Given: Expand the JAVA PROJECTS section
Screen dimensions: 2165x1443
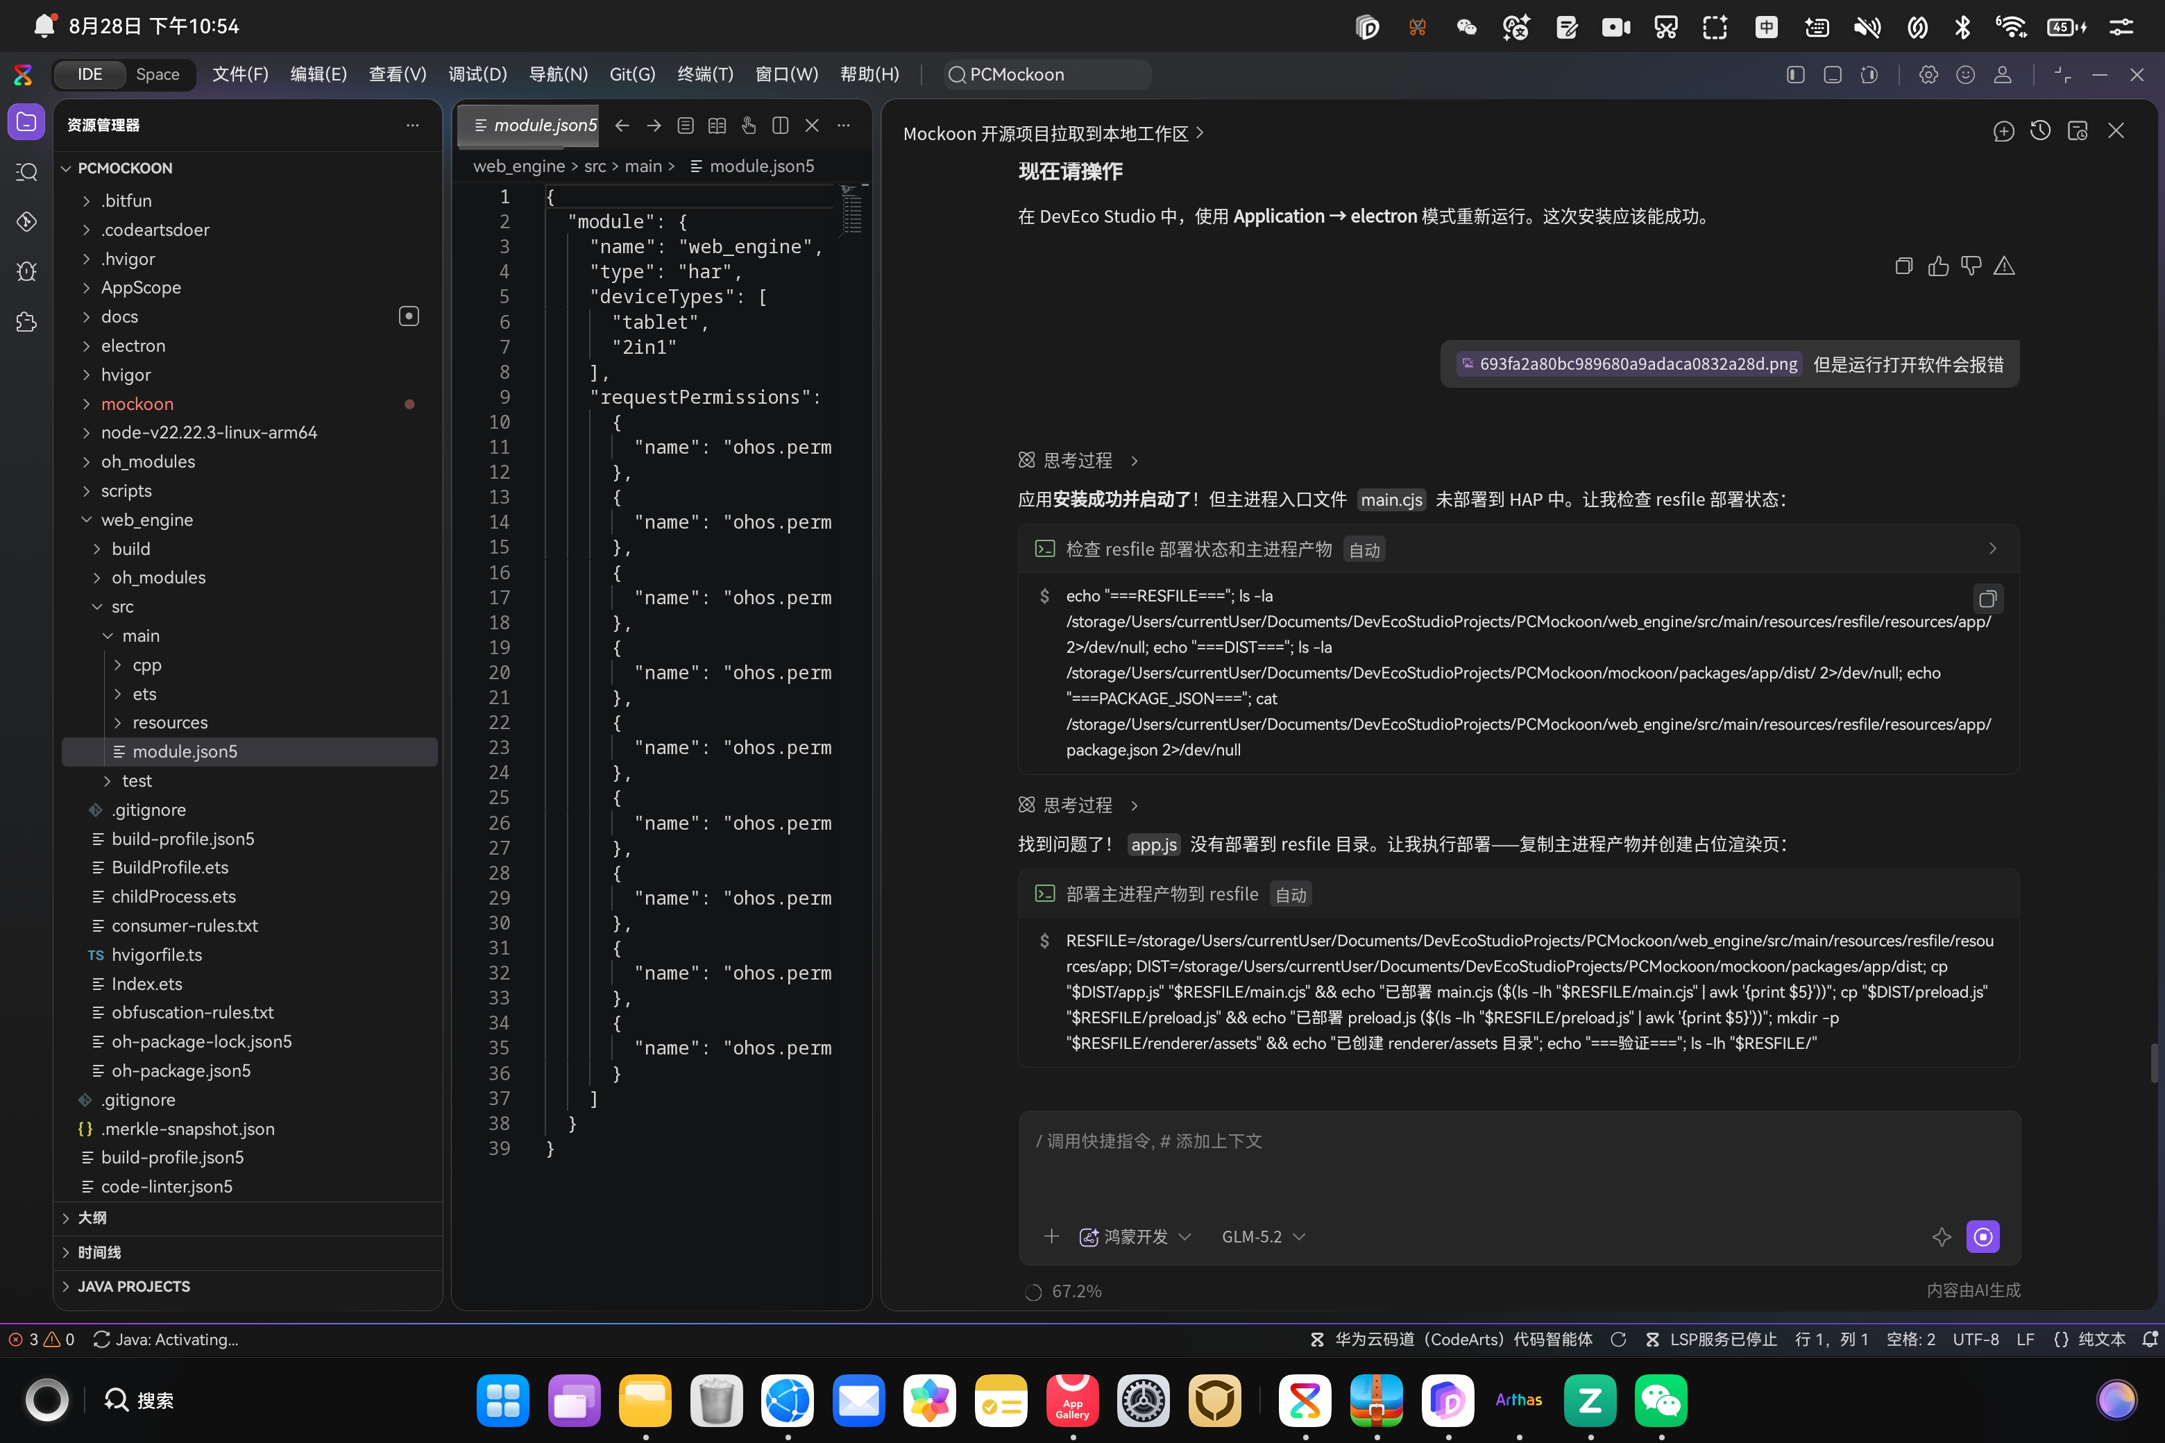Looking at the screenshot, I should (248, 1286).
